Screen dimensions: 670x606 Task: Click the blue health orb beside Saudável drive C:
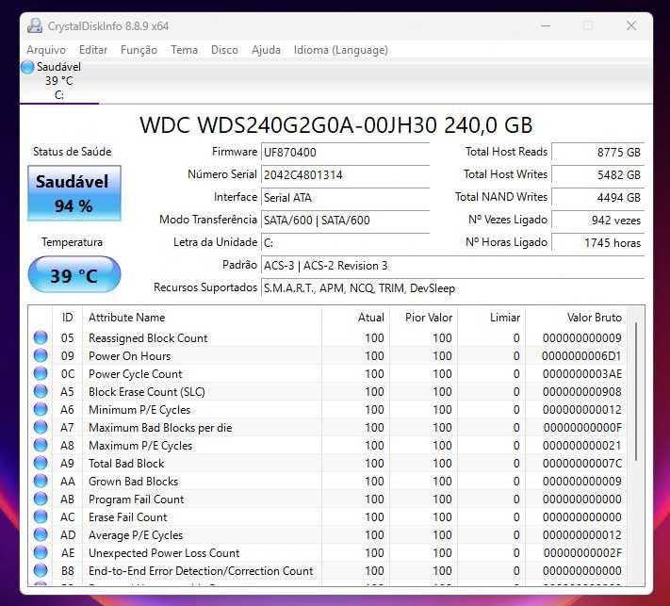coord(27,67)
